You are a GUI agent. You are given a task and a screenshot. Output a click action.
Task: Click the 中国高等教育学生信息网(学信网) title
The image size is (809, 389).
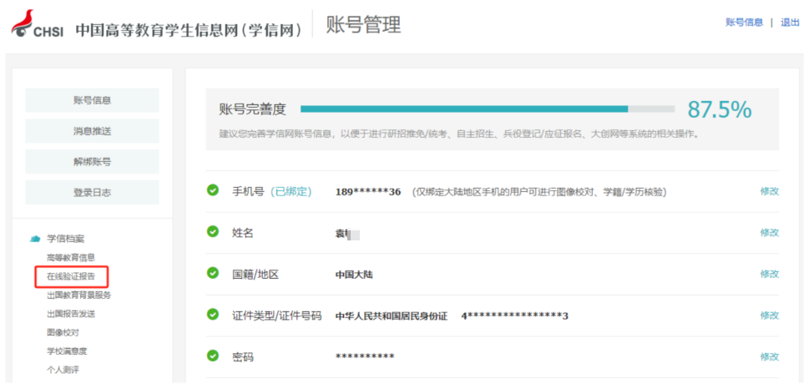tap(189, 30)
